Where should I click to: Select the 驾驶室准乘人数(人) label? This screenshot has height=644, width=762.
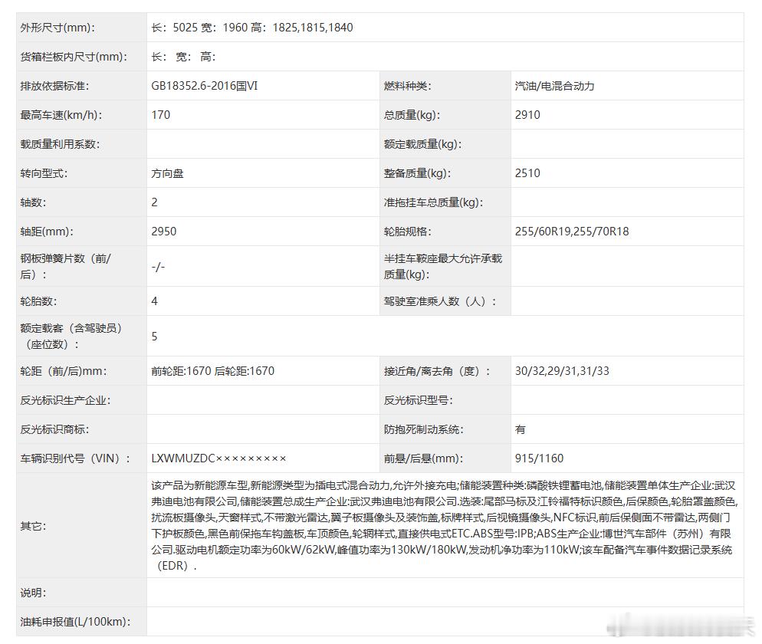pos(440,301)
